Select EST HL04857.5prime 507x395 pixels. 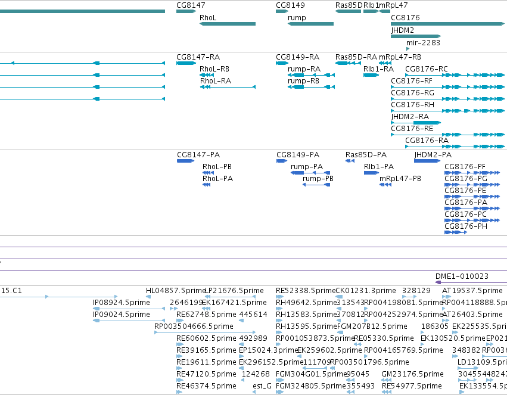(176, 291)
